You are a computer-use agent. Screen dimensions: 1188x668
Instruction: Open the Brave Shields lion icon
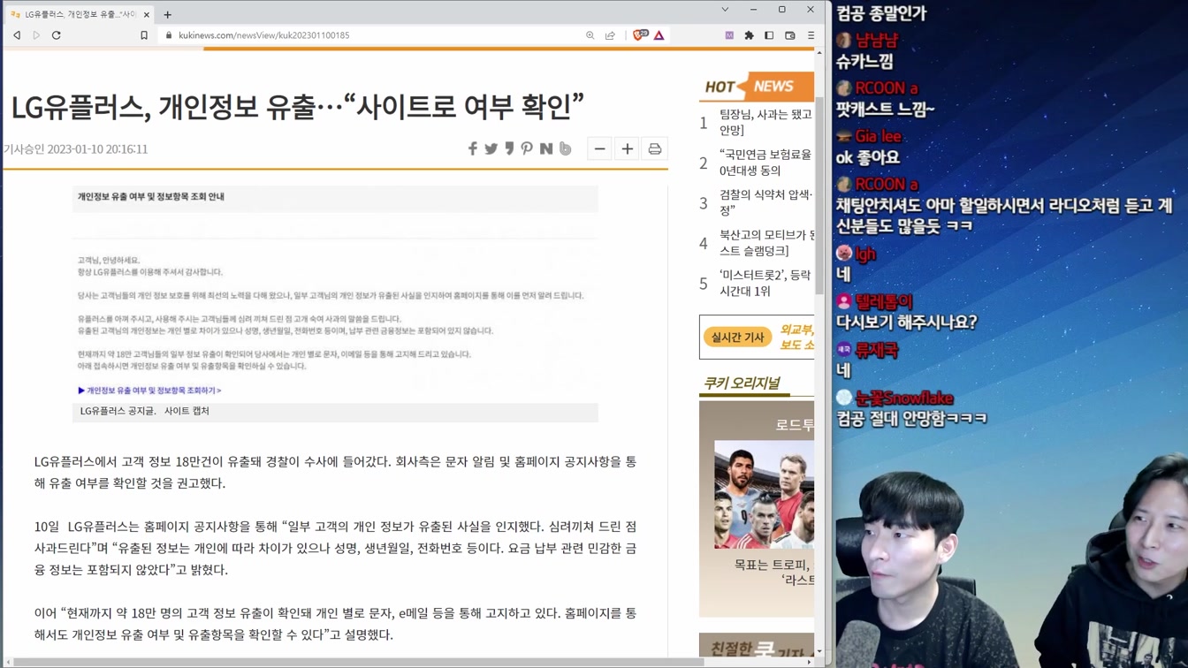click(x=640, y=35)
